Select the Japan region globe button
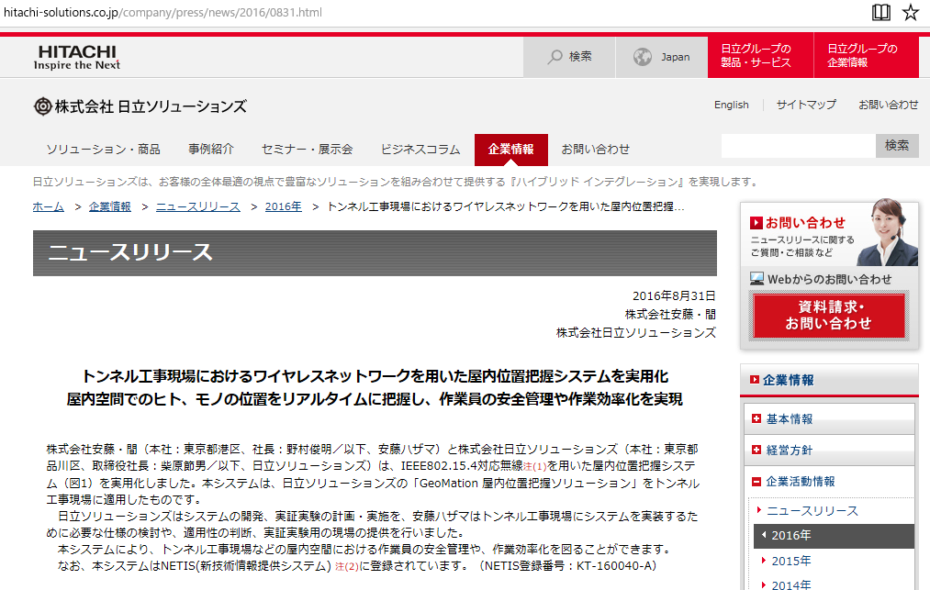Viewport: 930px width, 590px height. coord(662,57)
